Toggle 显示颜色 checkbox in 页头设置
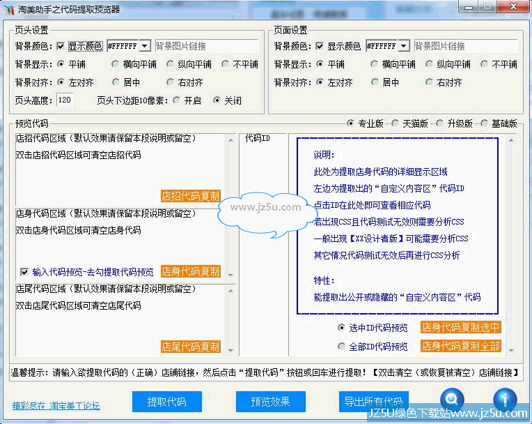 (x=61, y=46)
